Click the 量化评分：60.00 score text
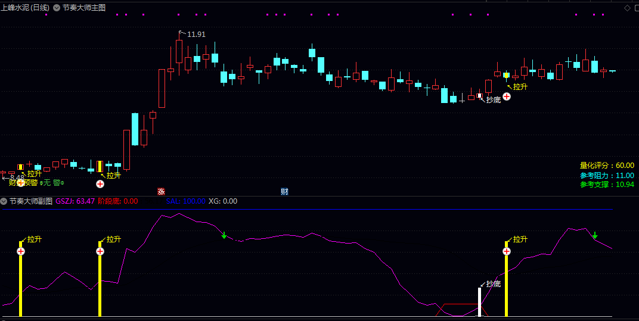 (x=607, y=166)
